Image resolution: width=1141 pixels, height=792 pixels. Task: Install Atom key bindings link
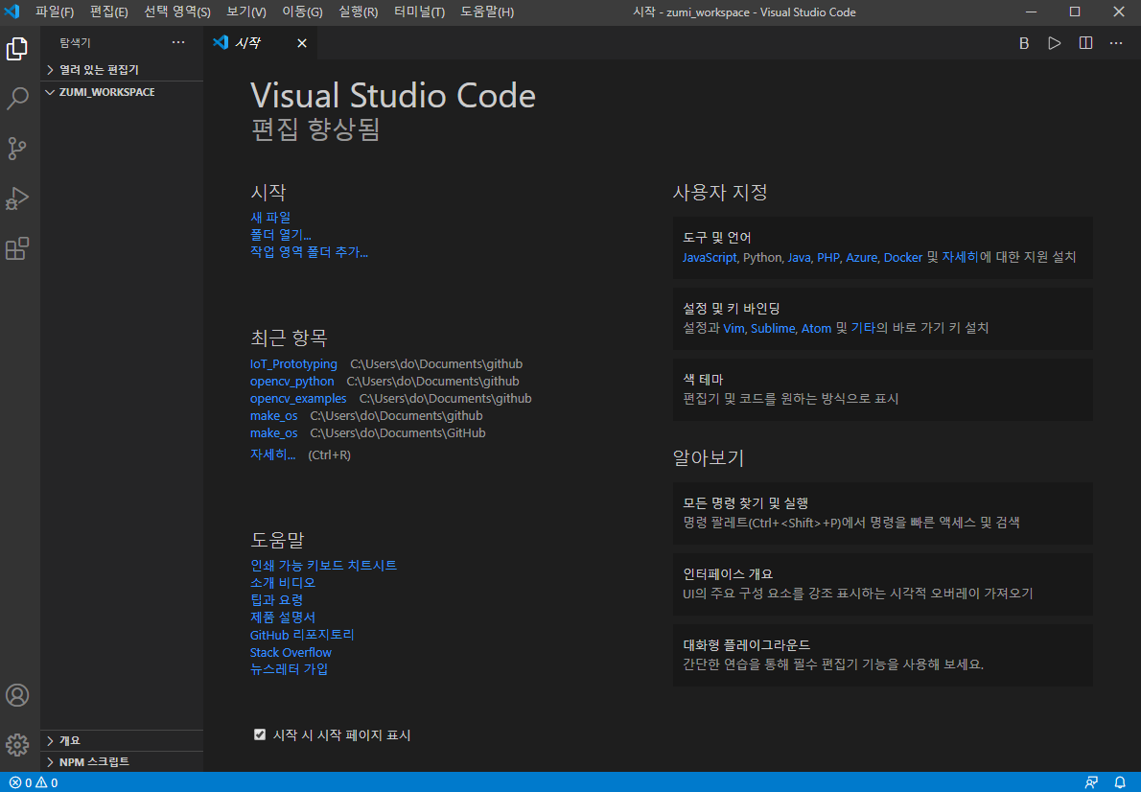[817, 328]
